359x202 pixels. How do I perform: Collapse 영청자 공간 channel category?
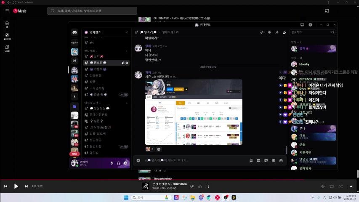click(x=93, y=103)
